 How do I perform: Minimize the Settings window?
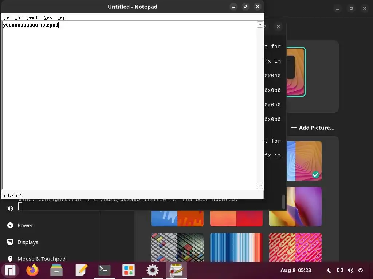(x=338, y=9)
